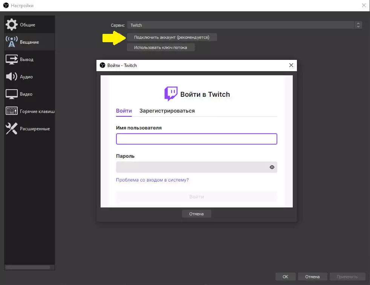Screen dimensions: 370x285
Task: Open the Расширенные tools icon
Action: [x=12, y=129]
